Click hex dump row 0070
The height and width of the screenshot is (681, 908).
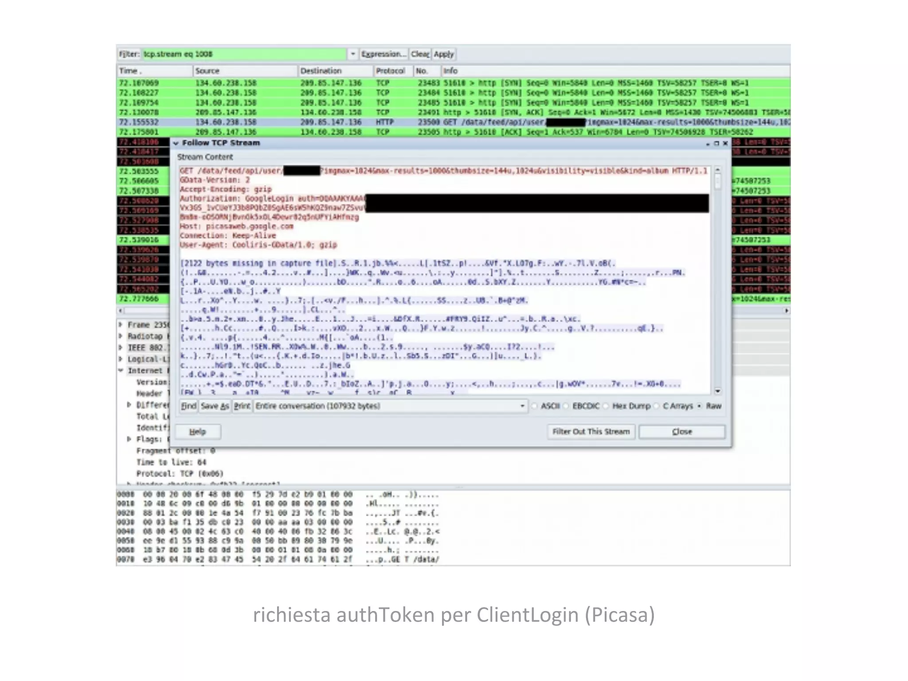(x=278, y=560)
